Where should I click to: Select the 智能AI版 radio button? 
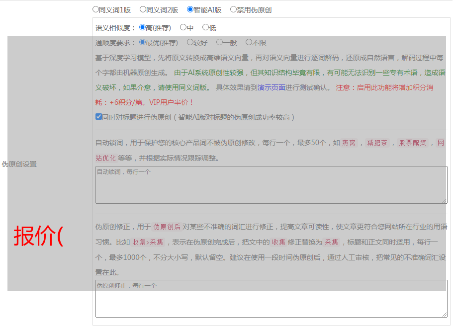190,9
